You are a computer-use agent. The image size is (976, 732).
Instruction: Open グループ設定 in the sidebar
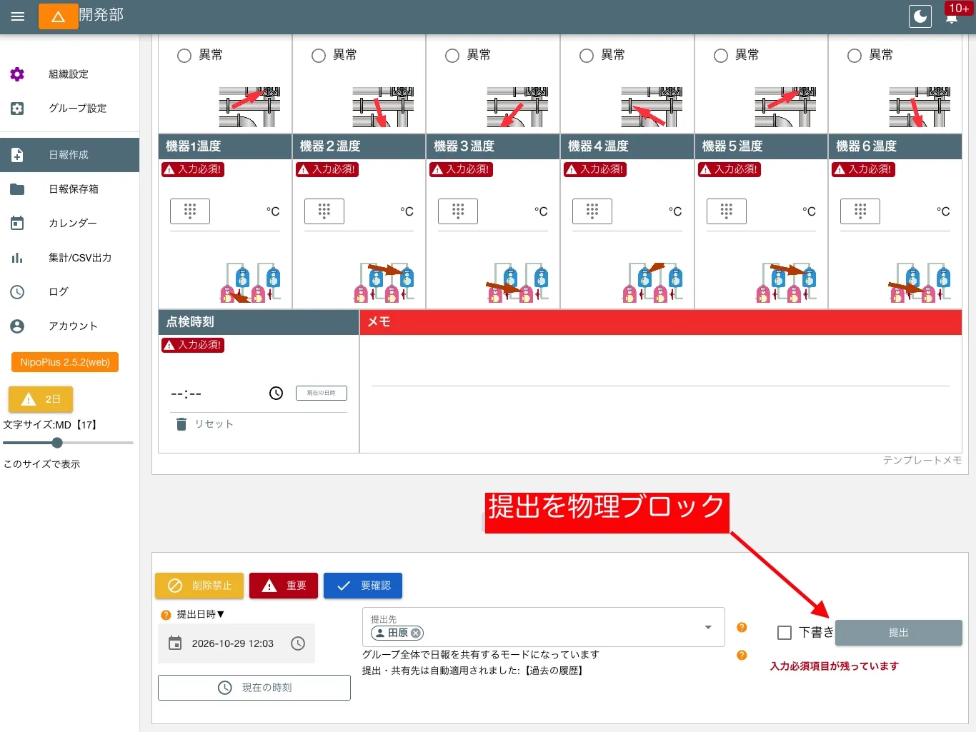(69, 109)
